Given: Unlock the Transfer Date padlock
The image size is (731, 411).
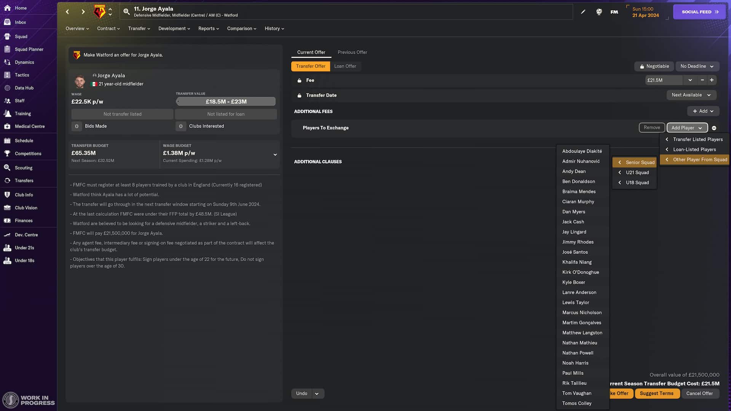Looking at the screenshot, I should [299, 95].
